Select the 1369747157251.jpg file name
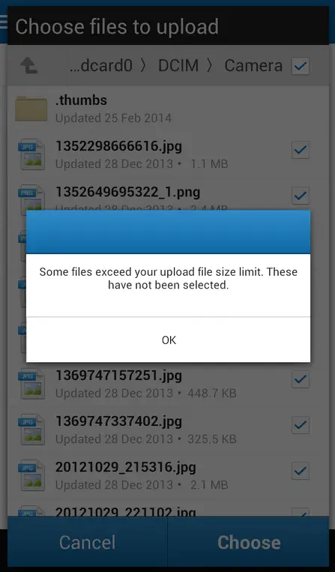 point(118,376)
